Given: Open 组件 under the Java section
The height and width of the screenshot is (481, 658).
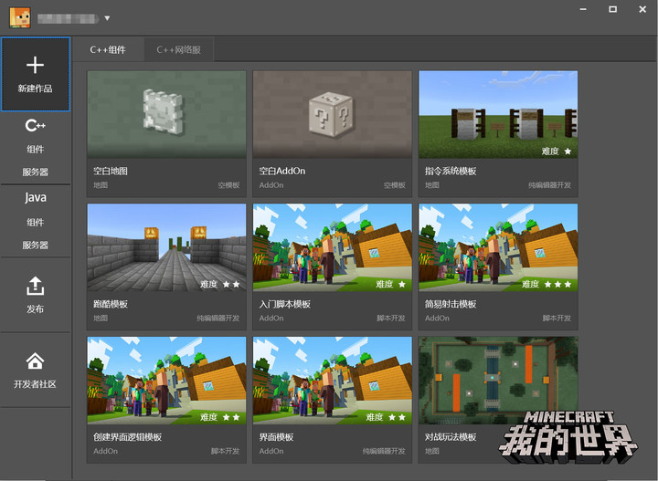Looking at the screenshot, I should click(x=36, y=222).
